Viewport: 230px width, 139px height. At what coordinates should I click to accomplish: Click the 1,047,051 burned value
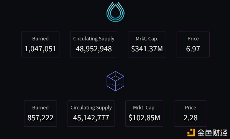(41, 49)
